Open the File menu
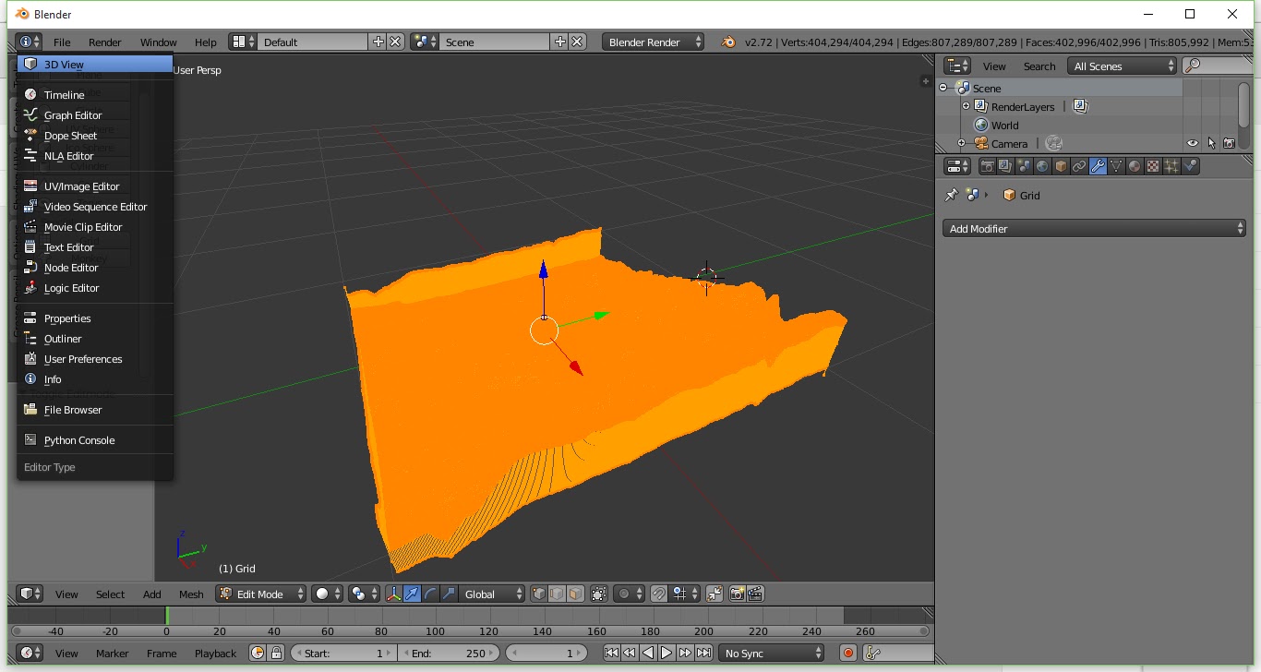Screen dimensions: 1261x672 (x=62, y=42)
